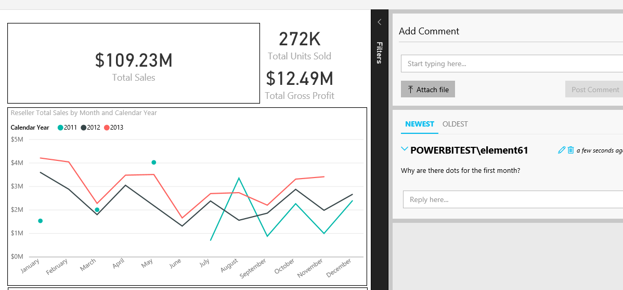The height and width of the screenshot is (290, 623).
Task: Click the 2011 data dot for May
Action: click(x=154, y=162)
